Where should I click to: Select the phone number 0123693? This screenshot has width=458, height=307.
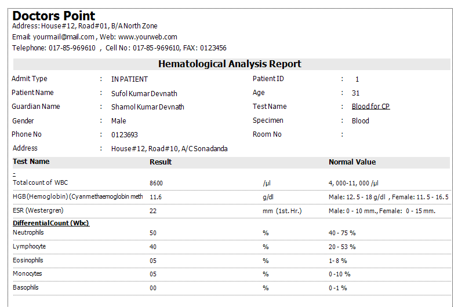(x=125, y=135)
